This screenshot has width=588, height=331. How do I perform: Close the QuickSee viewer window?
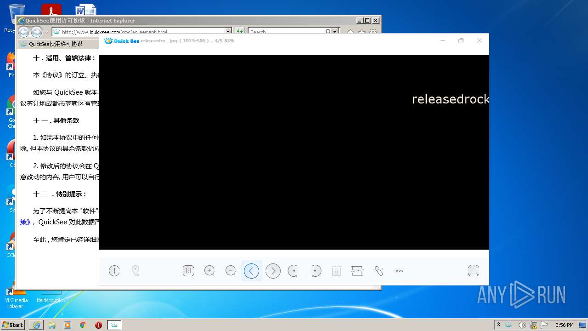pos(480,41)
